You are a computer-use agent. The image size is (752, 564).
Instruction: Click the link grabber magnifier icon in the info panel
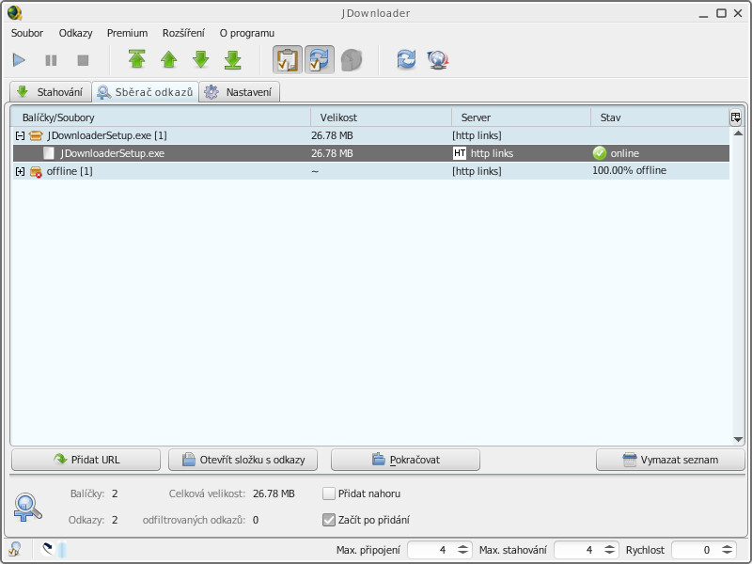click(27, 507)
